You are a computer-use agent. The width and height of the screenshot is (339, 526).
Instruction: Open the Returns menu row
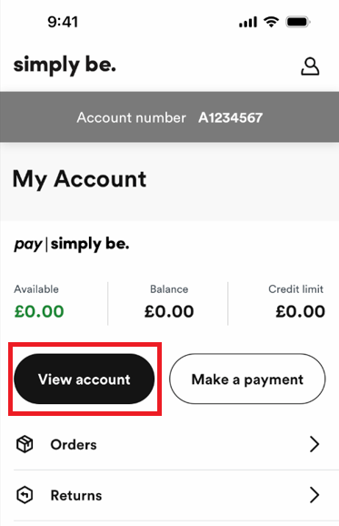tap(169, 495)
